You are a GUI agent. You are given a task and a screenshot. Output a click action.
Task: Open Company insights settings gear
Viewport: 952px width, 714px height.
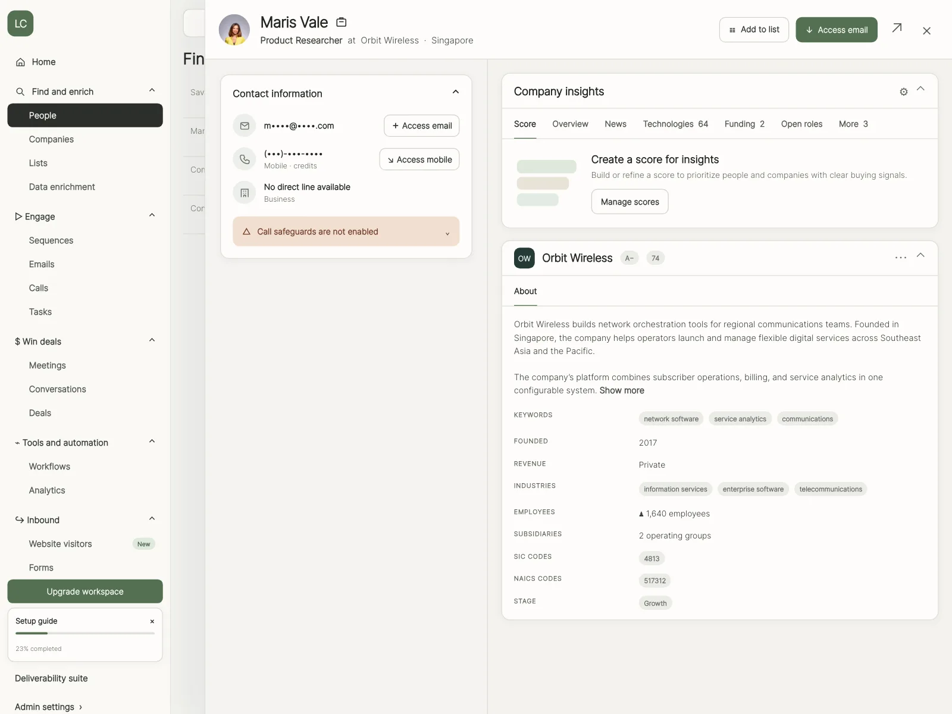click(x=903, y=92)
